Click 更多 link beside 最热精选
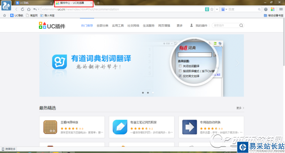 [x=240, y=108]
